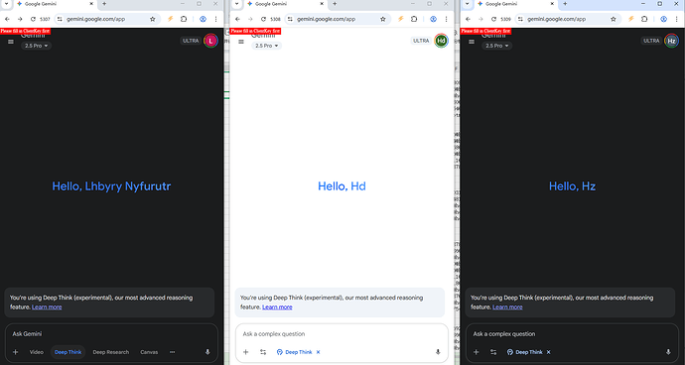This screenshot has height=365, width=685.
Task: Click microphone icon in right Gemini window
Action: tap(668, 352)
